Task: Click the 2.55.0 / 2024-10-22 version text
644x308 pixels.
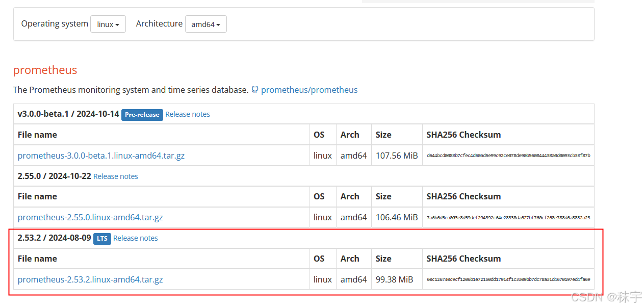Action: (x=55, y=176)
